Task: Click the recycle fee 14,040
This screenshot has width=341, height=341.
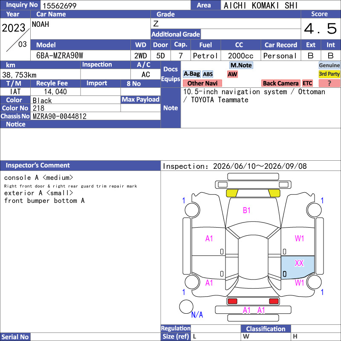Action: [x=55, y=92]
